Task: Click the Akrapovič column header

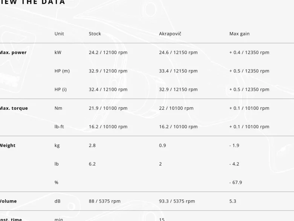Action: point(170,34)
